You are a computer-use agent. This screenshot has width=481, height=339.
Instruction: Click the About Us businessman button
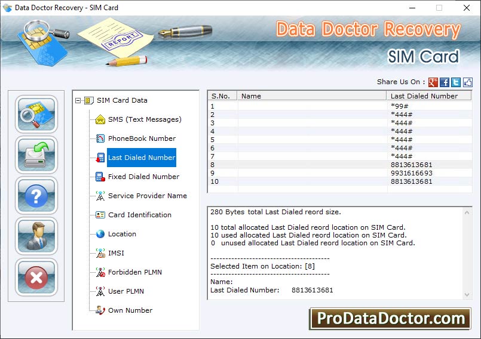tap(36, 236)
